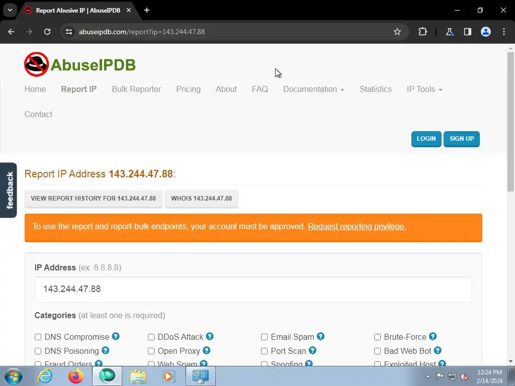The height and width of the screenshot is (386, 515).
Task: Click the IP Address input field
Action: pos(253,289)
